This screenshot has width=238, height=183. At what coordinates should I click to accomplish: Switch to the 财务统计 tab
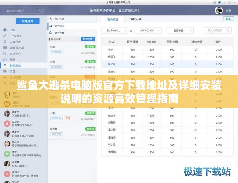pyautogui.click(x=113, y=19)
